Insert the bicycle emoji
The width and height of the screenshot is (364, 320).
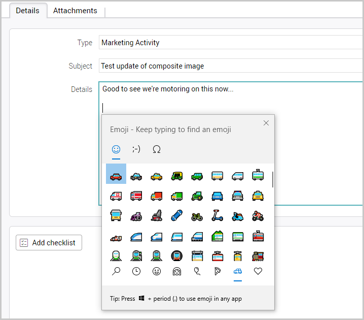click(197, 217)
